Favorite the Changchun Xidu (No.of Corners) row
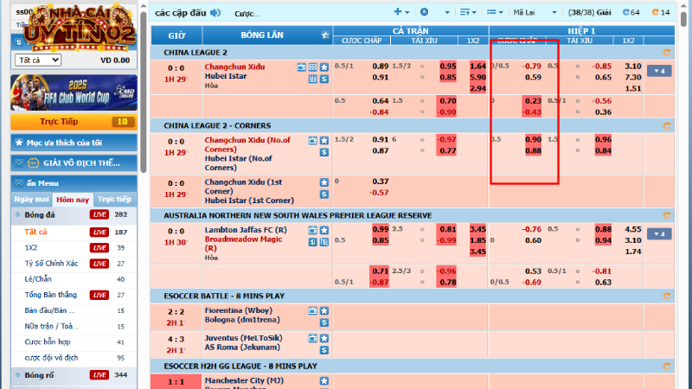Screen dimensions: 692x389 [324, 140]
